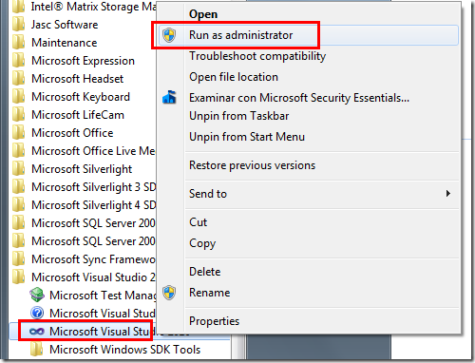Choose Send to in the context menu
This screenshot has height=363, width=475.
point(208,194)
